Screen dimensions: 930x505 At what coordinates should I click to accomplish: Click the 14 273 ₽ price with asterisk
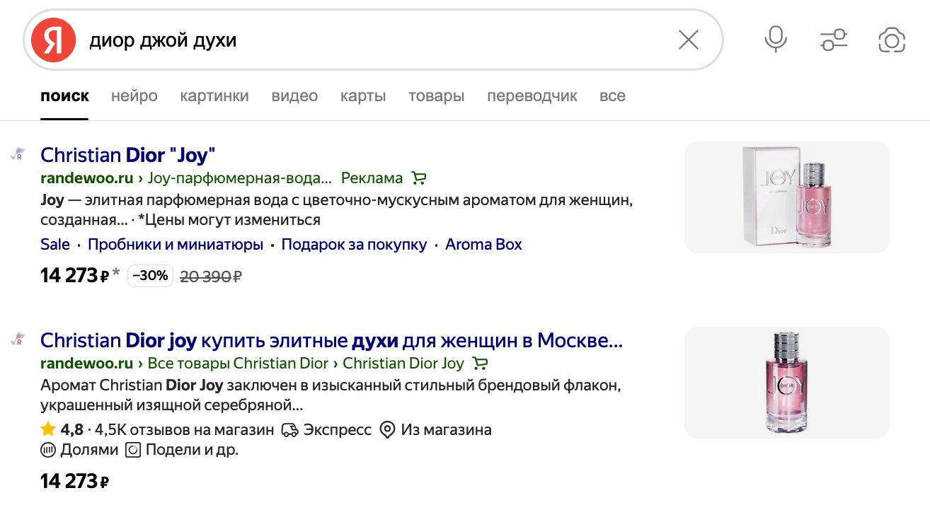80,276
